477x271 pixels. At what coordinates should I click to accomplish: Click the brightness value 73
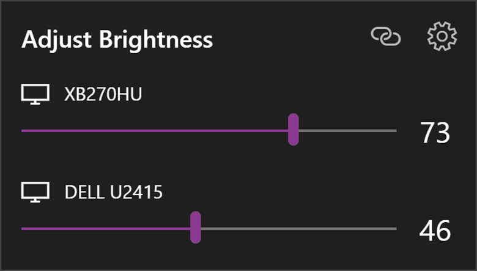tap(435, 133)
